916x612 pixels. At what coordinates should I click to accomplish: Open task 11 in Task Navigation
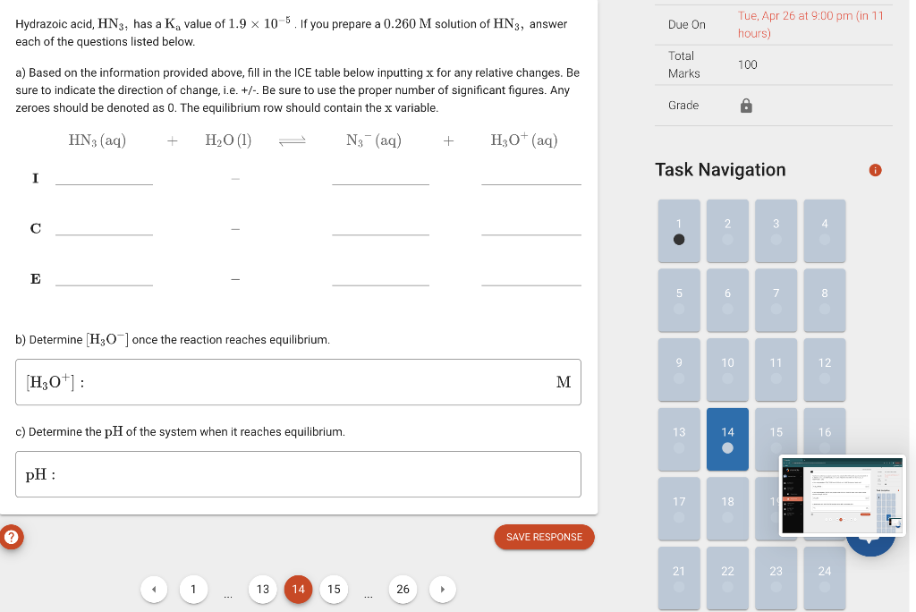tap(776, 370)
